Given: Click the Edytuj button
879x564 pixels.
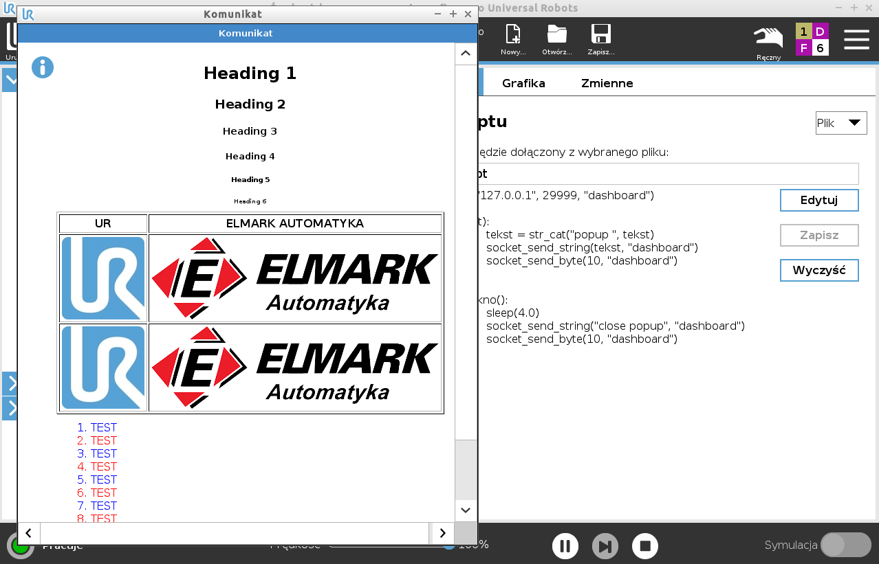Looking at the screenshot, I should (819, 200).
